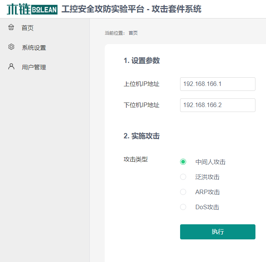Click the 上位机IP地址 field label
The height and width of the screenshot is (262, 266).
click(141, 84)
